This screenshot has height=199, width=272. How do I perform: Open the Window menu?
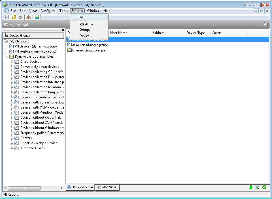point(93,10)
